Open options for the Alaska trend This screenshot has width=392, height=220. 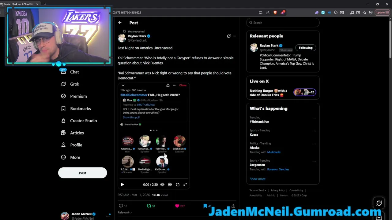[314, 144]
